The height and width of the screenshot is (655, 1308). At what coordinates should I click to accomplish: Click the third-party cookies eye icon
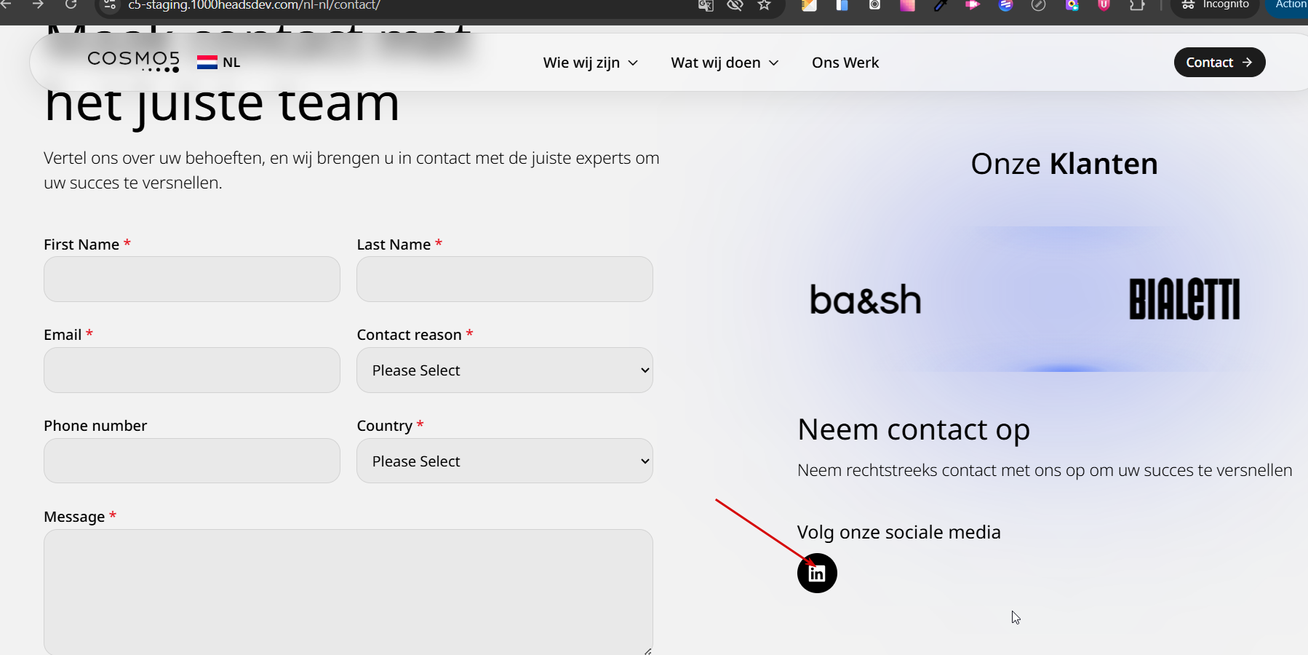[735, 6]
